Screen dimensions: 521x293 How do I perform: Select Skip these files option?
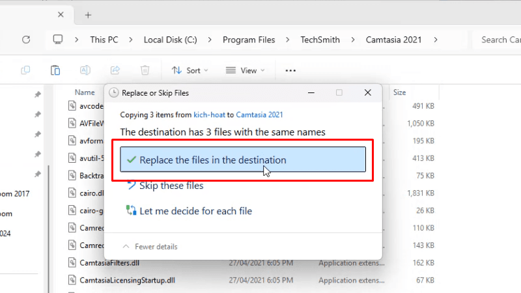click(x=171, y=186)
